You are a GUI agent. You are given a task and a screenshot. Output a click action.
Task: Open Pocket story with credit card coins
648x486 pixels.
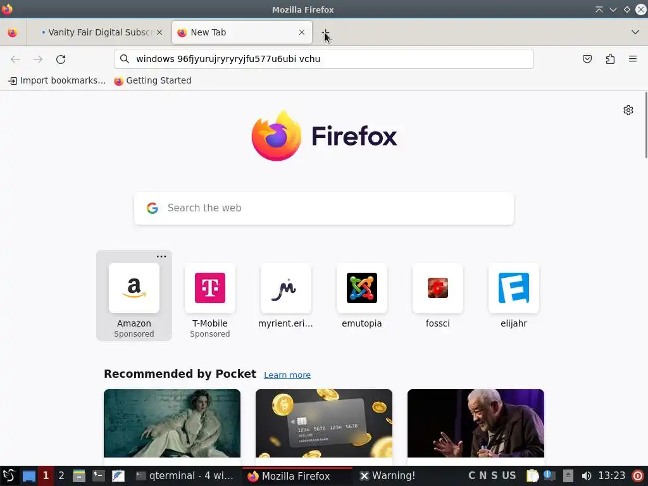[x=324, y=423]
